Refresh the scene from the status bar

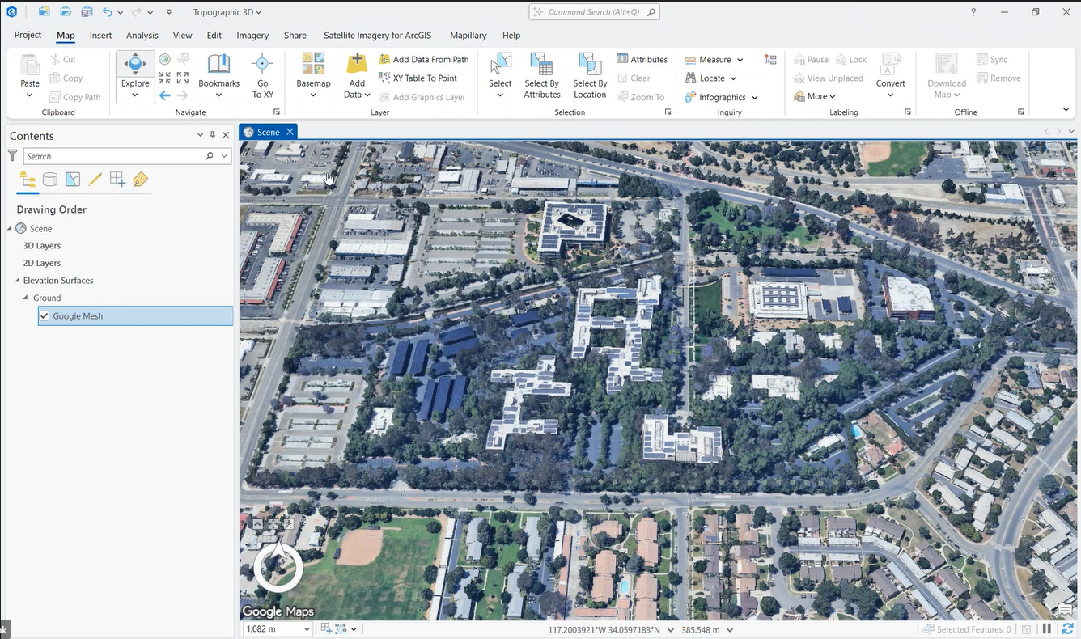(1067, 629)
